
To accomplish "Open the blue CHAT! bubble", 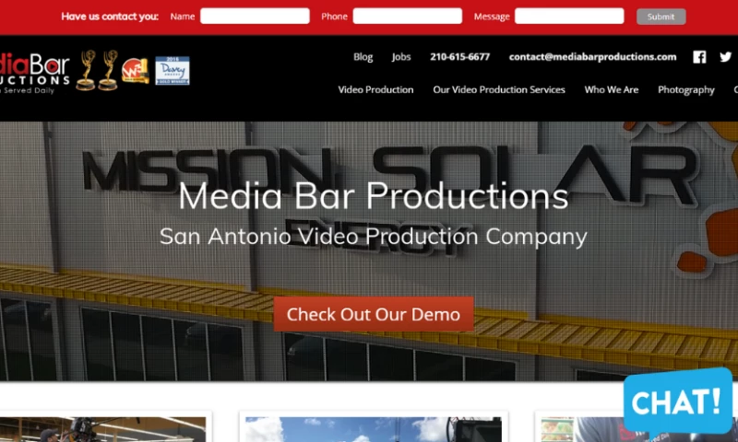I will pos(677,401).
